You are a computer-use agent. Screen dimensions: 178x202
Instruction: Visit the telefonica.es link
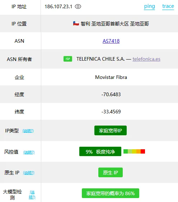[x=146, y=59]
